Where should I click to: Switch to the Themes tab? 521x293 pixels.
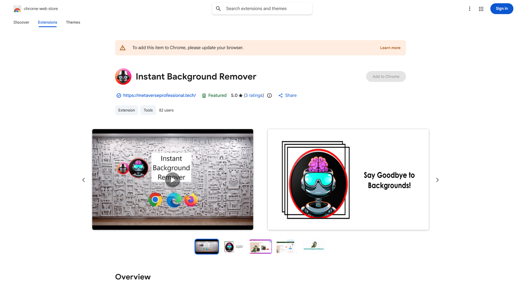click(x=73, y=22)
